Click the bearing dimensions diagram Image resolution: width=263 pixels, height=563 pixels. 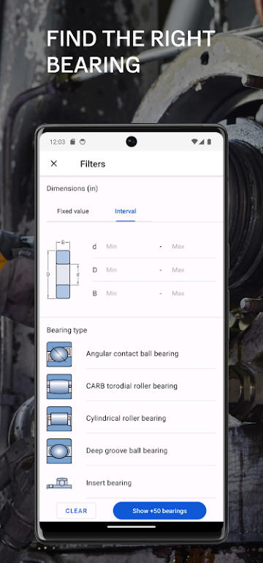[64, 270]
